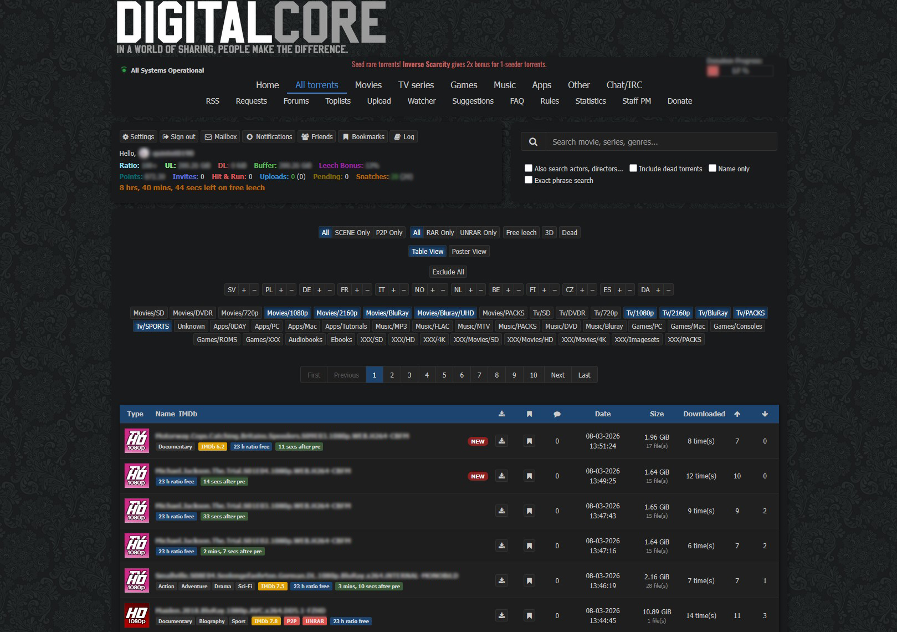Focus the torrent search input field
The width and height of the screenshot is (897, 632).
660,142
